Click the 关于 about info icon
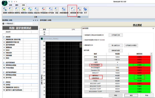The height and width of the screenshot is (98, 155). pos(85,11)
